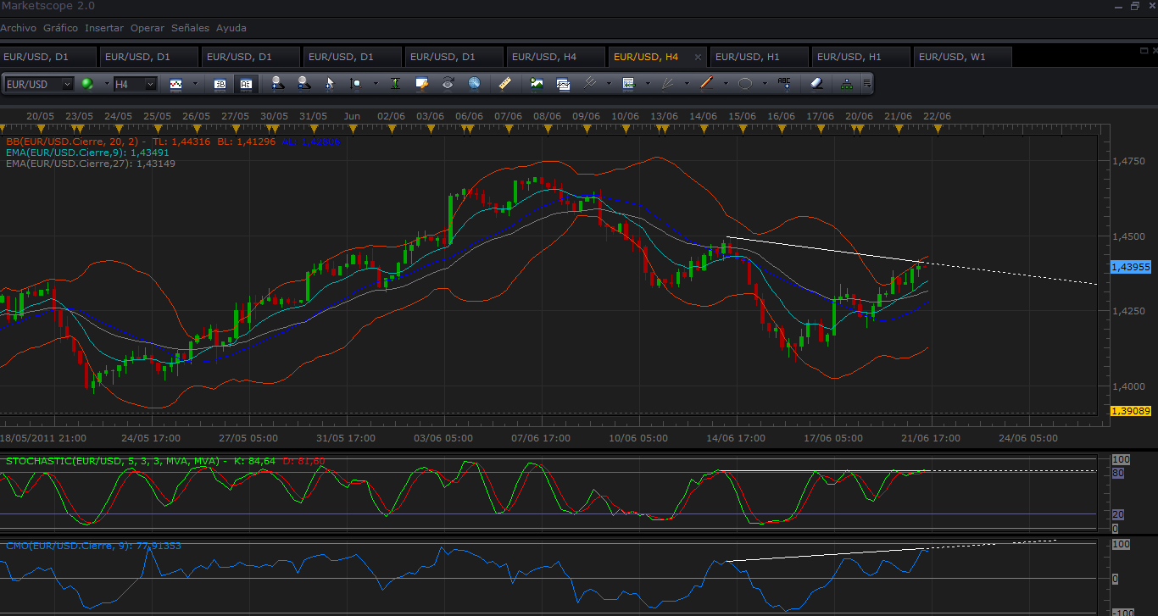
Task: Open the Ayuda menu
Action: pos(231,28)
